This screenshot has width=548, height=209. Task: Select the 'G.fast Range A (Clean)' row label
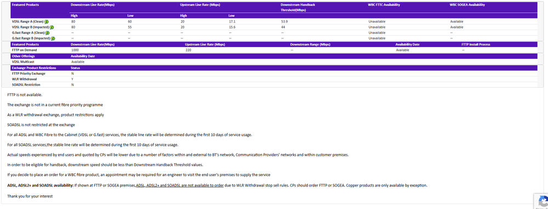tap(29, 33)
